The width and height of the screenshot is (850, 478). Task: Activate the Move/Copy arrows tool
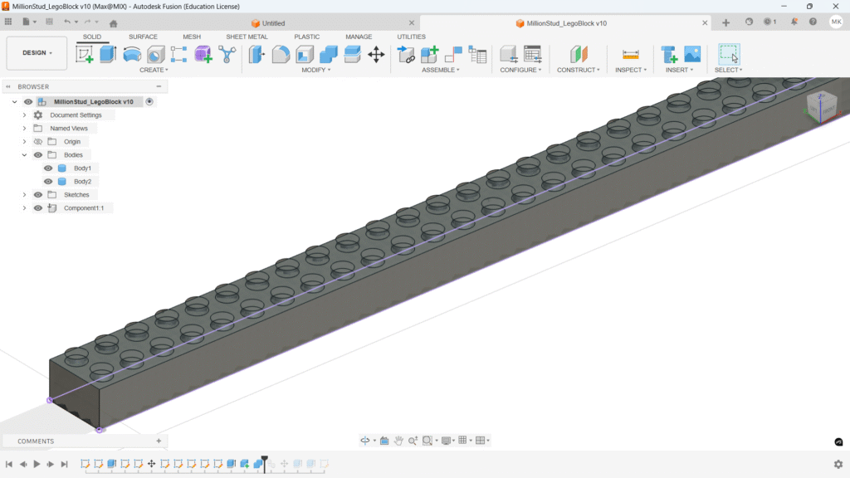click(376, 55)
